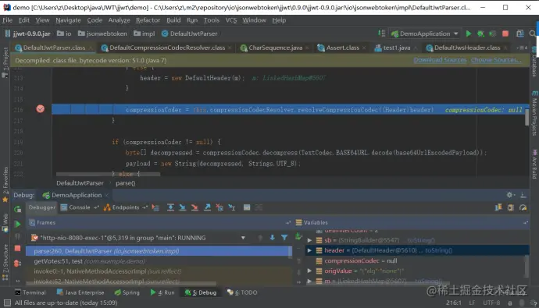The width and height of the screenshot is (539, 308).
Task: Expand the header variable node
Action: pos(309,250)
